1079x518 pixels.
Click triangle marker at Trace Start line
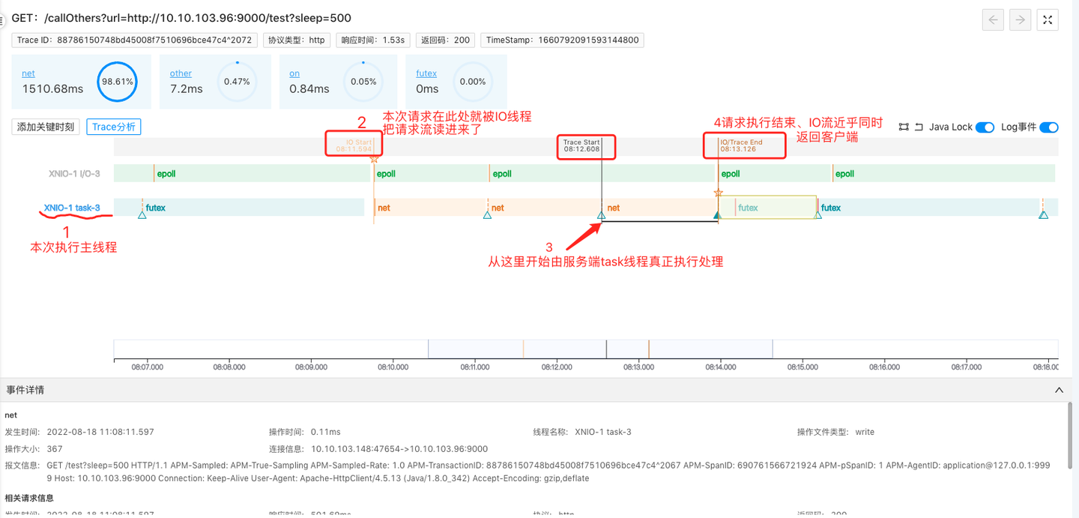[x=601, y=216]
